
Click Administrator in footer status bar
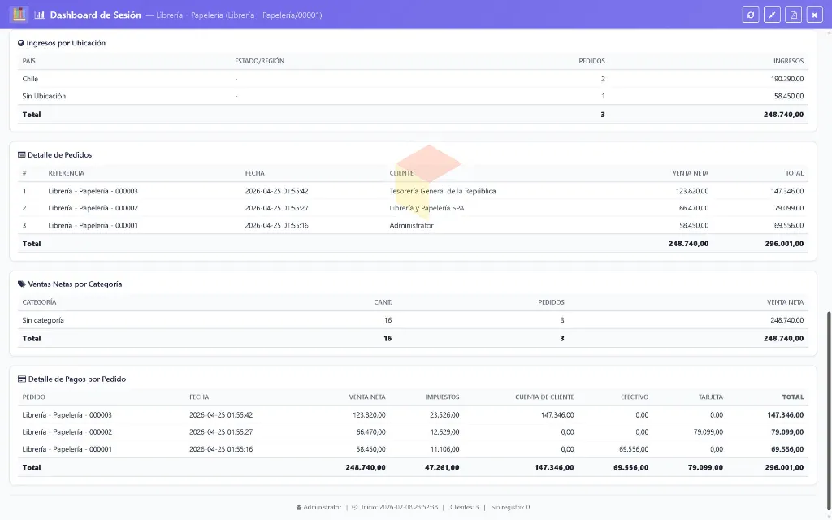point(322,507)
